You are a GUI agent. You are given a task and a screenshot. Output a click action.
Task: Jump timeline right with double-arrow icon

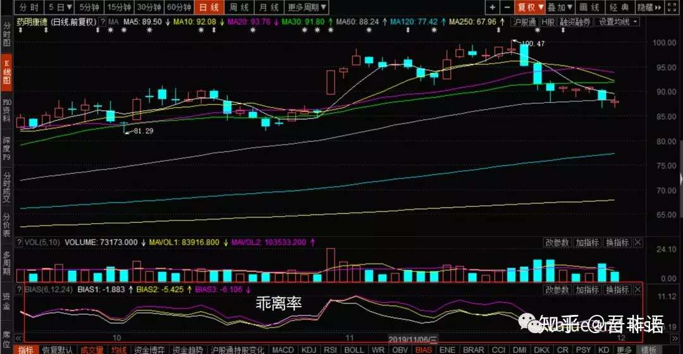point(674,338)
